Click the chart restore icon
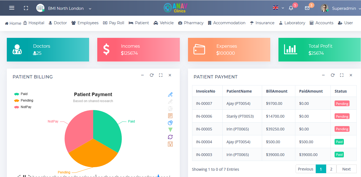The height and width of the screenshot is (177, 361). pos(170,137)
